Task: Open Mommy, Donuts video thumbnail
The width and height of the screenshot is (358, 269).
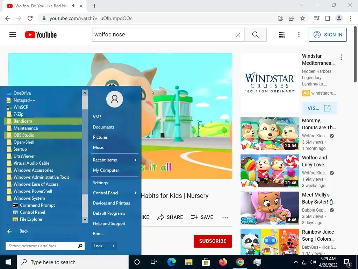Action: 270,134
